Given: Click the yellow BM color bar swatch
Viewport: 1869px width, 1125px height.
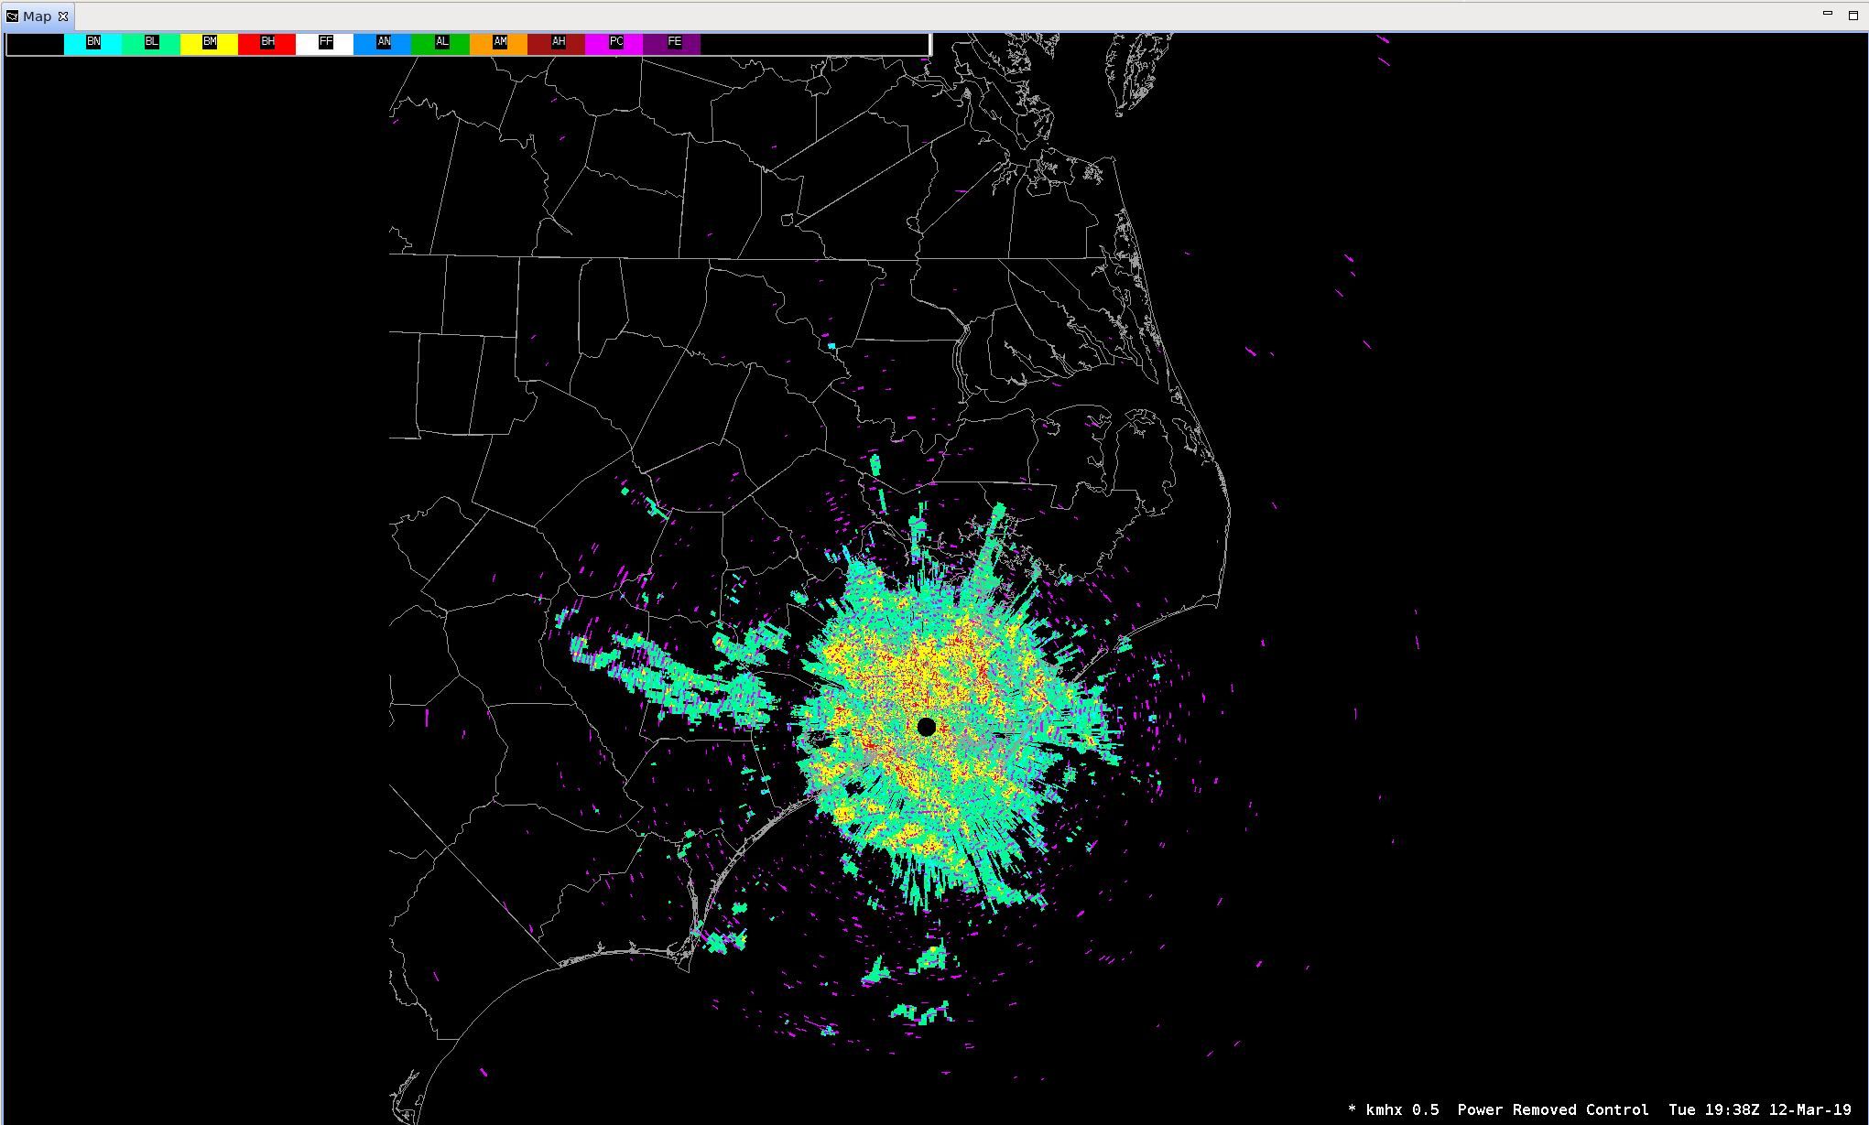Looking at the screenshot, I should (209, 44).
